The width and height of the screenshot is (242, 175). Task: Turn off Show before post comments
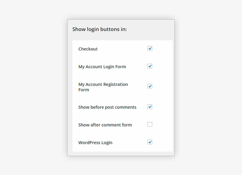click(x=150, y=107)
